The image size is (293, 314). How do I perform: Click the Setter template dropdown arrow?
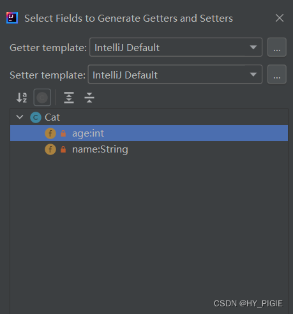pyautogui.click(x=253, y=75)
